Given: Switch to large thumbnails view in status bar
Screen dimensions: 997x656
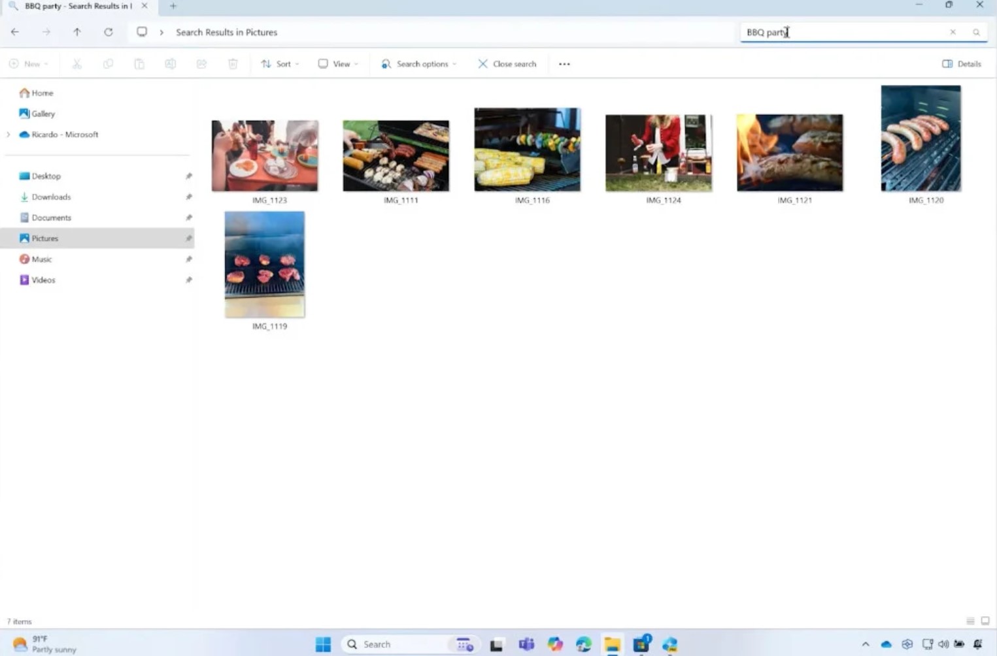Looking at the screenshot, I should (x=985, y=621).
